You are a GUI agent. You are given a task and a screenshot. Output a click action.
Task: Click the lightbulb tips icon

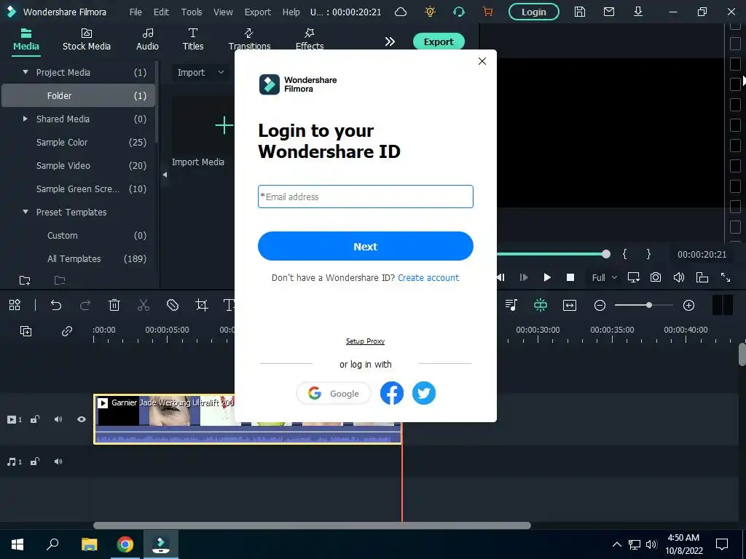click(x=430, y=12)
